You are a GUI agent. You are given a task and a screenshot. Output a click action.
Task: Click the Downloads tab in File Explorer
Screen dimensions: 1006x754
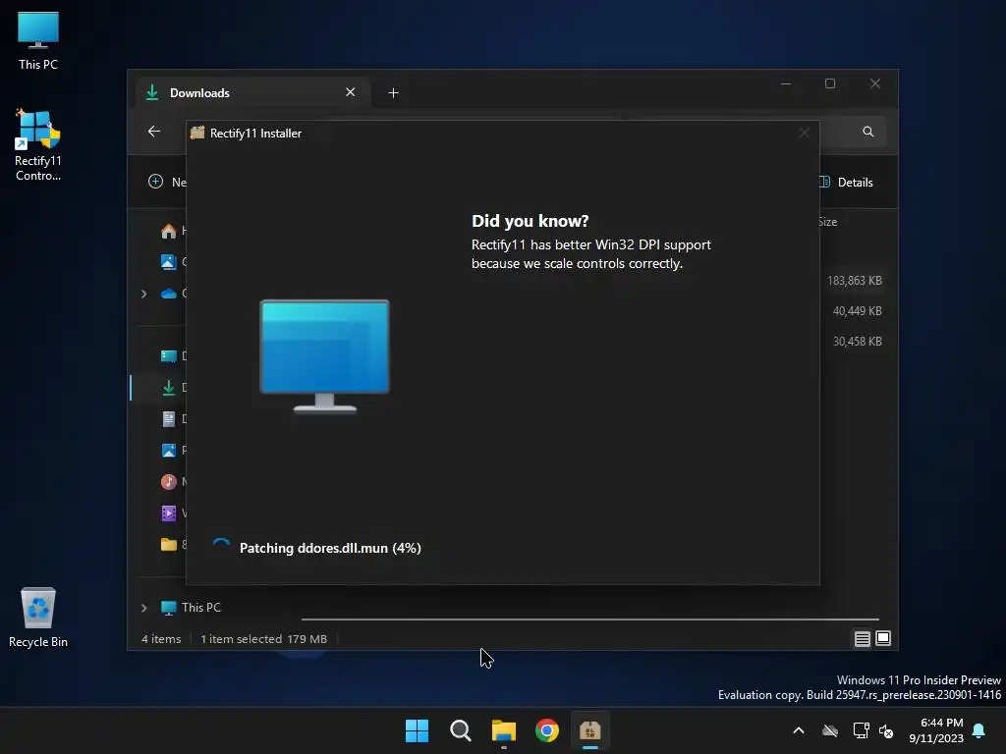(251, 93)
